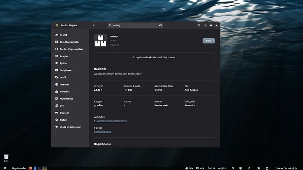This screenshot has width=303, height=170.
Task: Open the Uygulamalar menu in the panel
Action: point(19,168)
